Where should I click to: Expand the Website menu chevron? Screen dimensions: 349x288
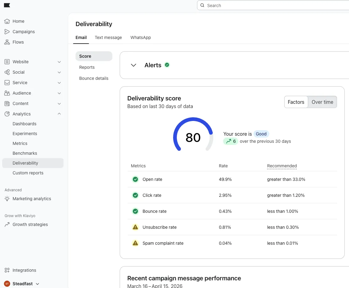(59, 62)
